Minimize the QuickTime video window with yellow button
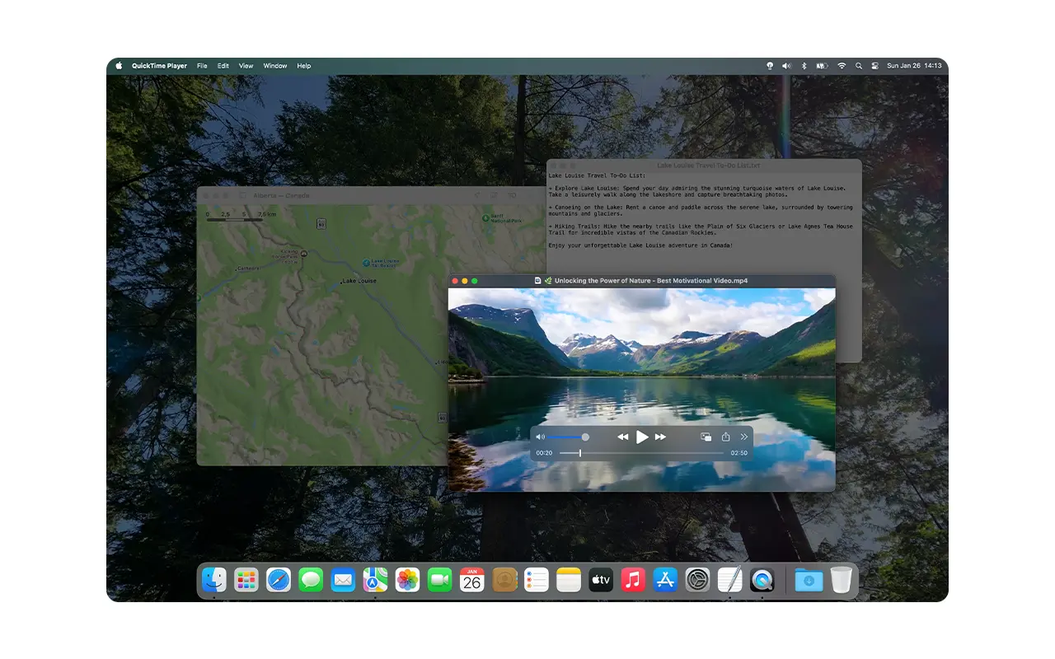 pos(465,281)
